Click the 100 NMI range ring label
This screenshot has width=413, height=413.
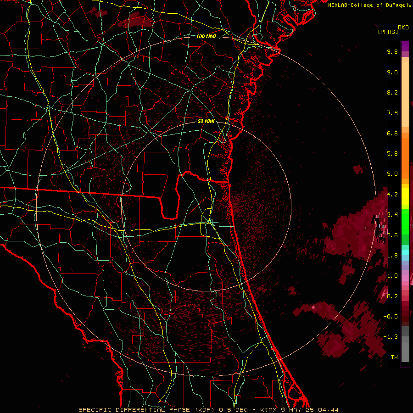206,36
